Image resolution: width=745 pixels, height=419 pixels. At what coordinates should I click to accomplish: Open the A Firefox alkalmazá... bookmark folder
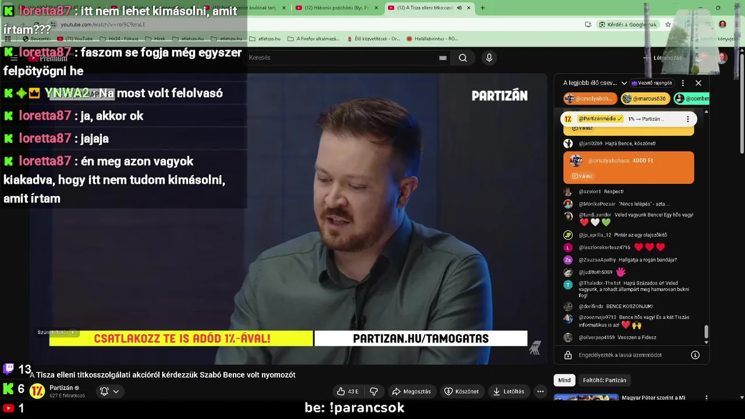(313, 39)
